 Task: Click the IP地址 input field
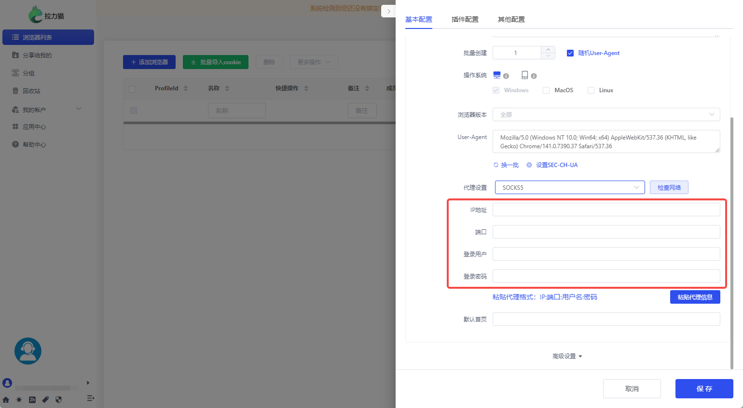click(606, 210)
